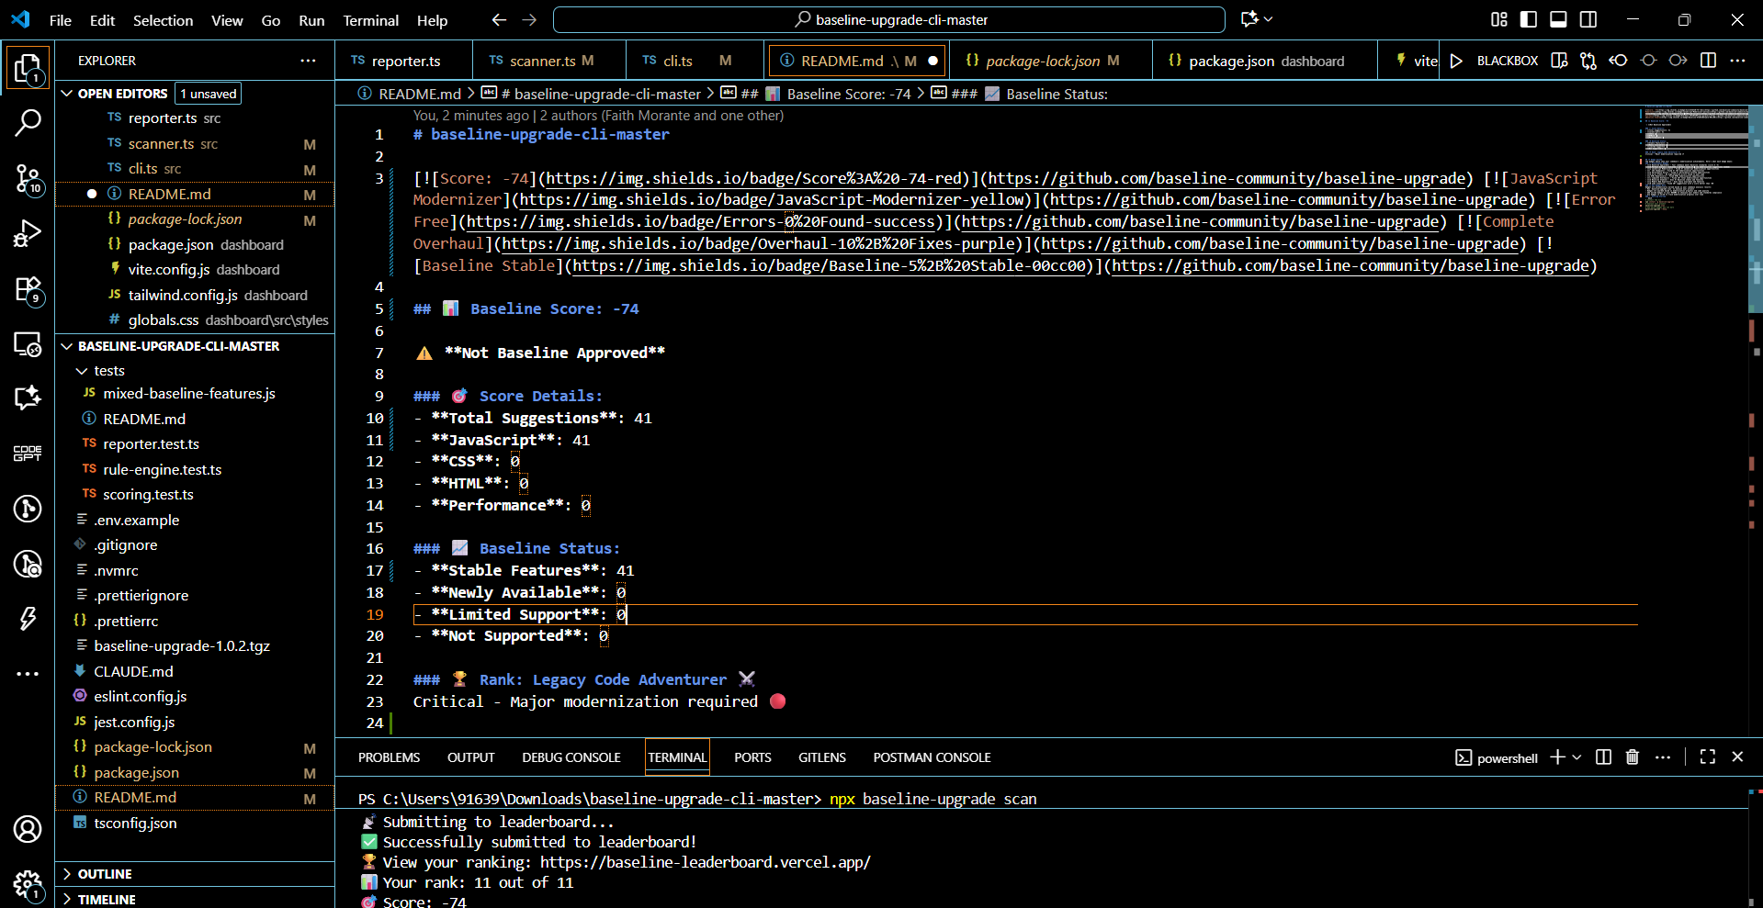Click the editor minimap overview
This screenshot has width=1763, height=908.
[x=1695, y=156]
